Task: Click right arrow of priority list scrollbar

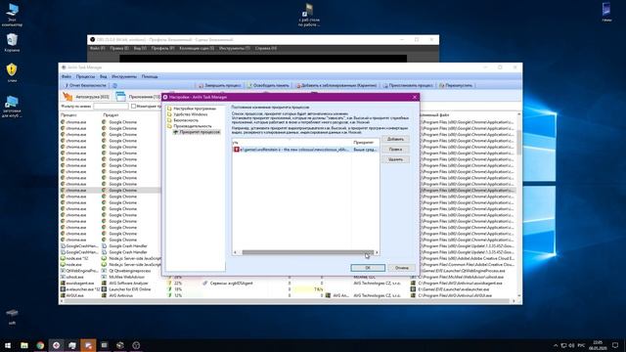Action: pyautogui.click(x=377, y=252)
